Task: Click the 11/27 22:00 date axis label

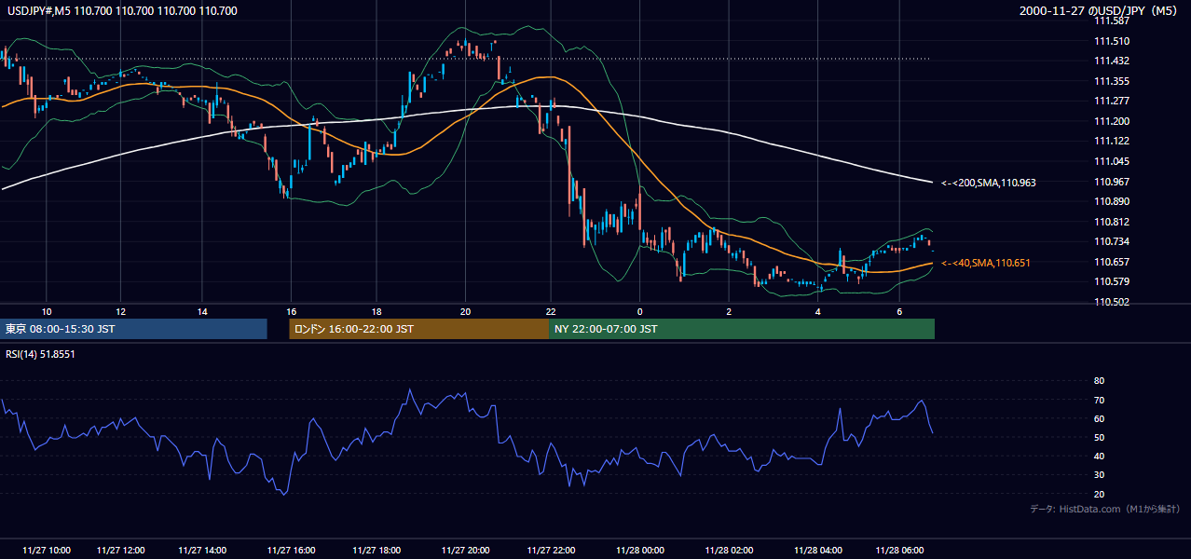Action: tap(552, 550)
